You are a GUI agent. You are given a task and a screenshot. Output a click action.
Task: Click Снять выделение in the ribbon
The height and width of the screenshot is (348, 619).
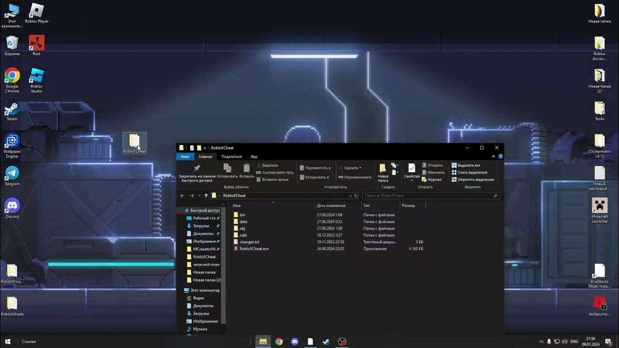point(469,173)
